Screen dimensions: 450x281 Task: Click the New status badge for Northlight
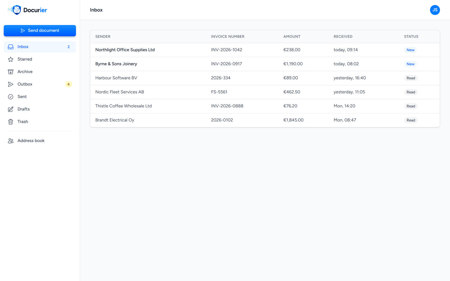tap(410, 50)
